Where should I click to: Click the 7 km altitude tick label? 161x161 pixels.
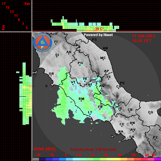point(23,24)
